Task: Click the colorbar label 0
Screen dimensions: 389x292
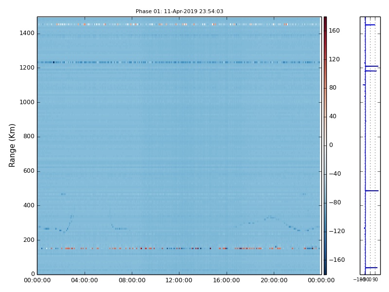Action: (x=331, y=145)
